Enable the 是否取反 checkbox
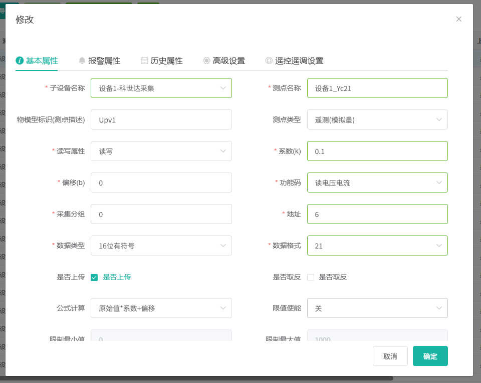This screenshot has height=383, width=481. tap(311, 277)
